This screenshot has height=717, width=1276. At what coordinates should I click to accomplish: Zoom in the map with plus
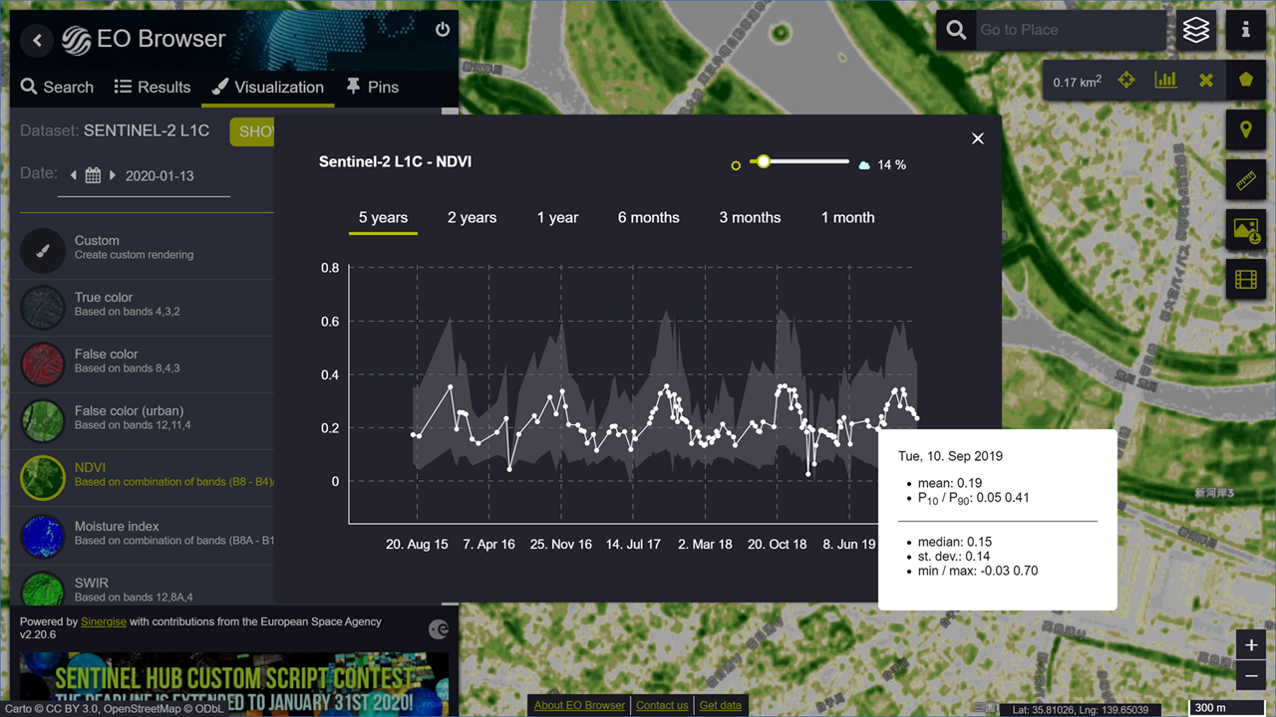pyautogui.click(x=1251, y=645)
